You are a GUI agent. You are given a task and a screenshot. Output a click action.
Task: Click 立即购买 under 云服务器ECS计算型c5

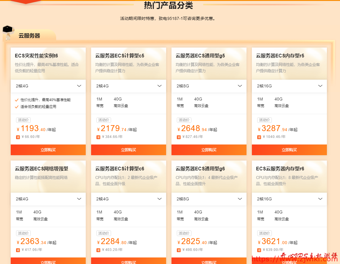point(128,150)
